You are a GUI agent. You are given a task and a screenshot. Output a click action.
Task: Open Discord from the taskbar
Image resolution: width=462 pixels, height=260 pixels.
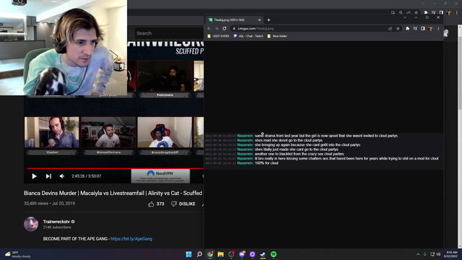[x=242, y=254]
